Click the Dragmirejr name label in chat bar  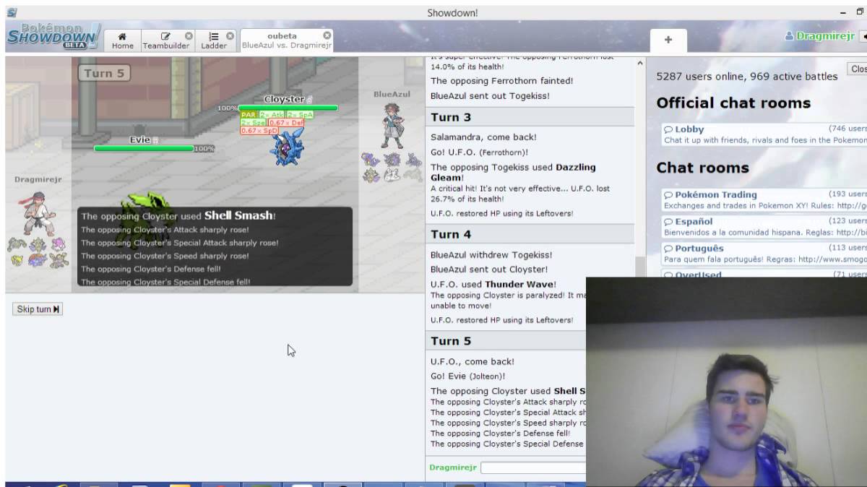pyautogui.click(x=453, y=467)
